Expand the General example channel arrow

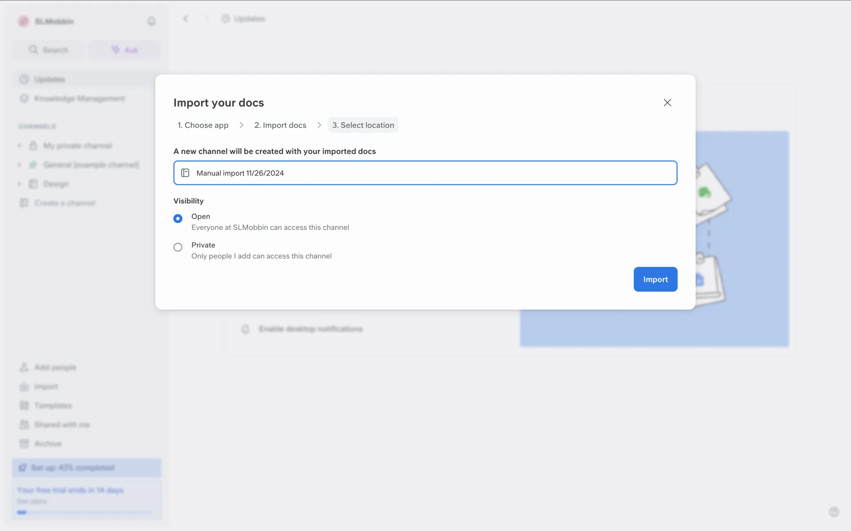[x=20, y=165]
